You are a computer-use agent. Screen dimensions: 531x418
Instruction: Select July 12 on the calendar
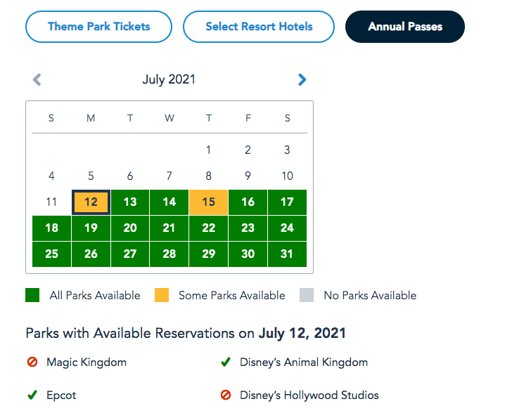click(x=91, y=202)
